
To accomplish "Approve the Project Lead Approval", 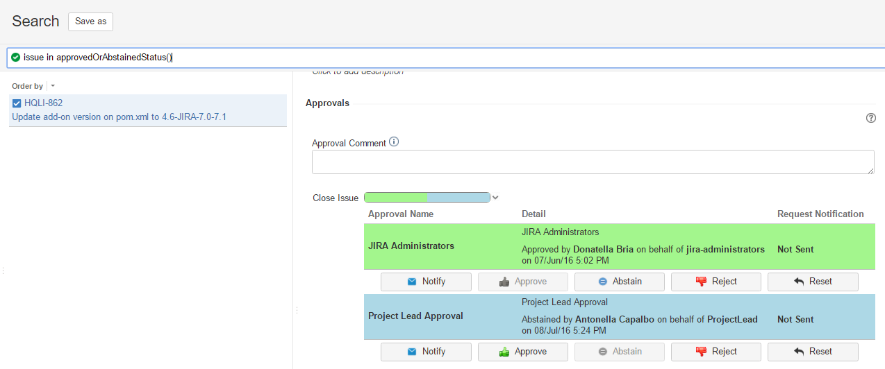I will coord(522,352).
